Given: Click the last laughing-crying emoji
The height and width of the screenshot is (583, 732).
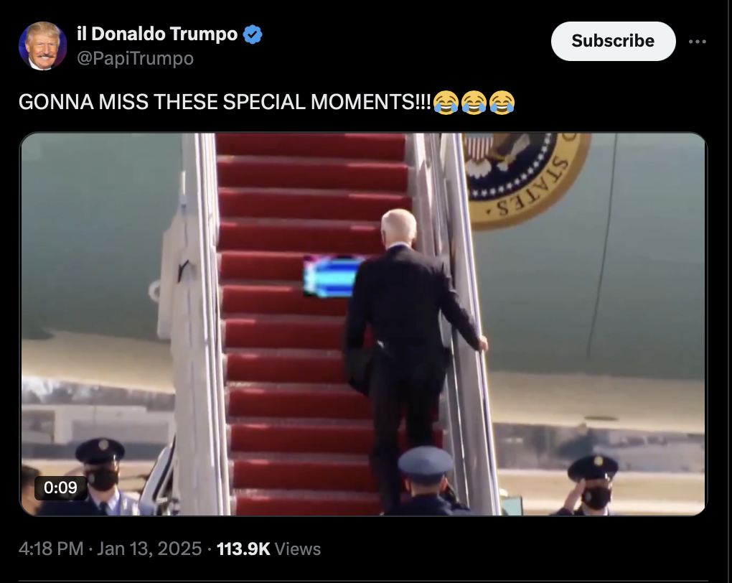Looking at the screenshot, I should pyautogui.click(x=502, y=102).
